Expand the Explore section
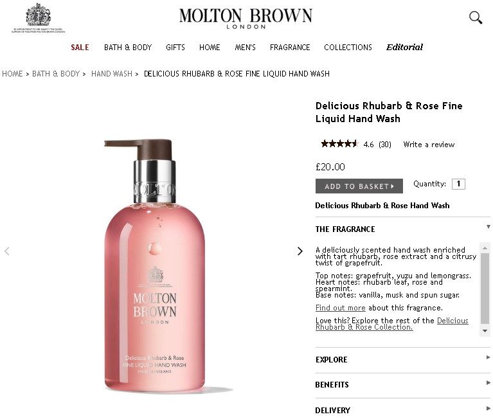The width and height of the screenshot is (493, 419). pyautogui.click(x=403, y=360)
